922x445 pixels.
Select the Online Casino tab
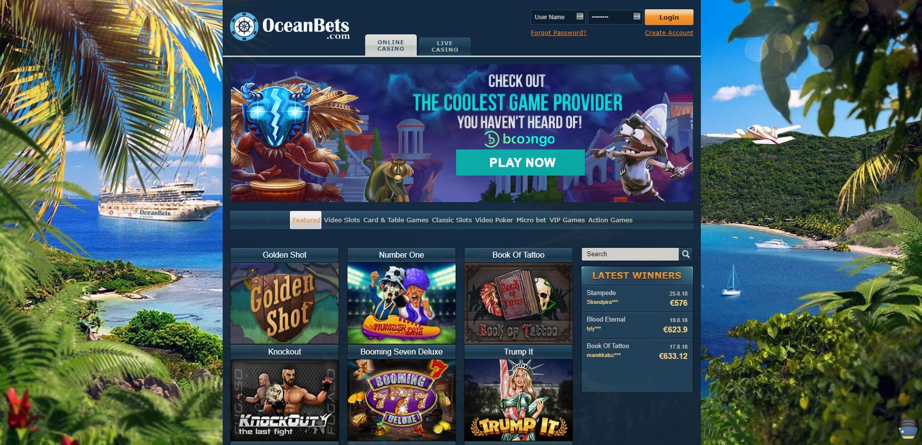click(391, 45)
